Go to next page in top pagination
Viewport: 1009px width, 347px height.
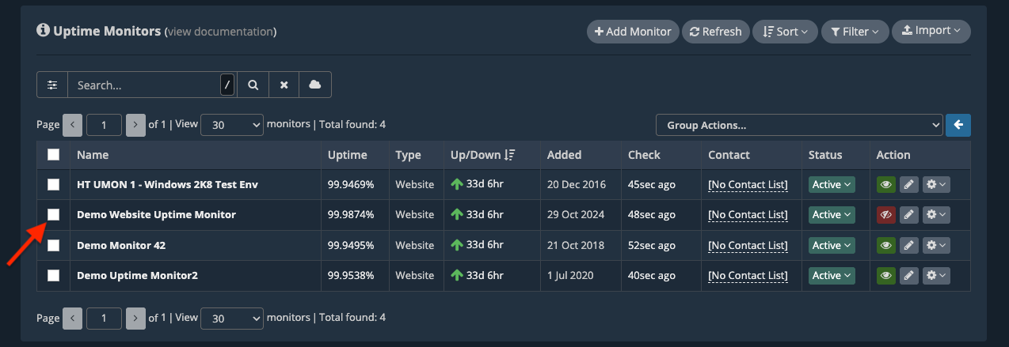tap(136, 125)
